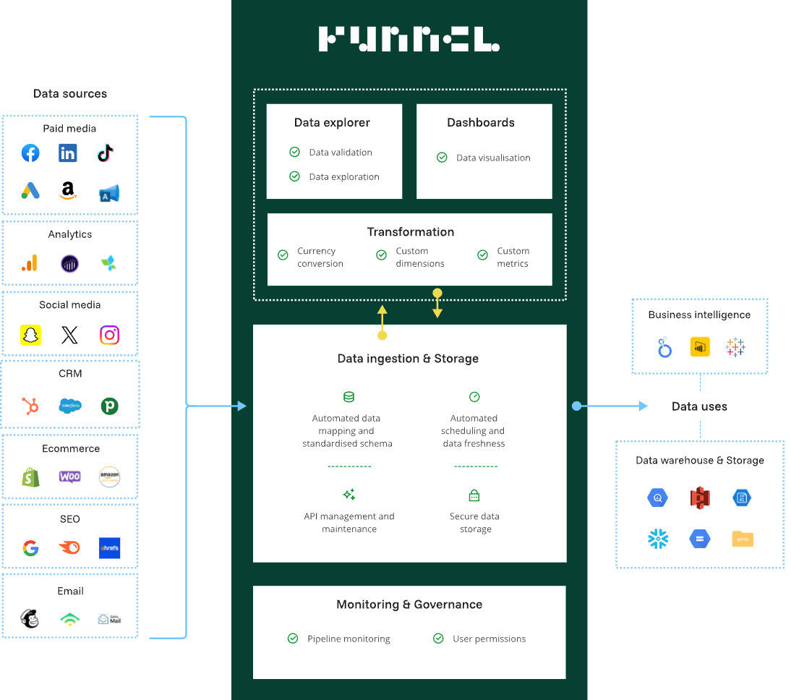Image resolution: width=791 pixels, height=700 pixels.
Task: Enable the Data validation checkmark
Action: [x=294, y=152]
